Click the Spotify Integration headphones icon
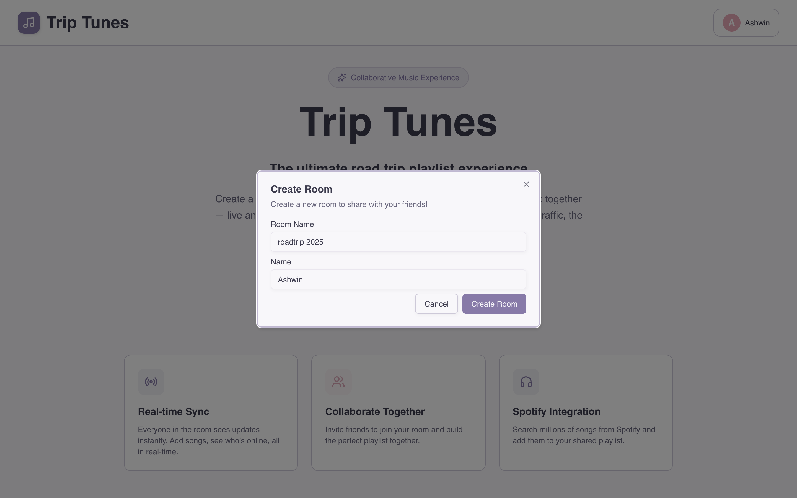Image resolution: width=797 pixels, height=498 pixels. tap(526, 382)
